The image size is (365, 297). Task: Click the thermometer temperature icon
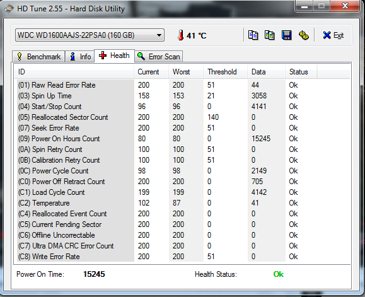(x=180, y=35)
